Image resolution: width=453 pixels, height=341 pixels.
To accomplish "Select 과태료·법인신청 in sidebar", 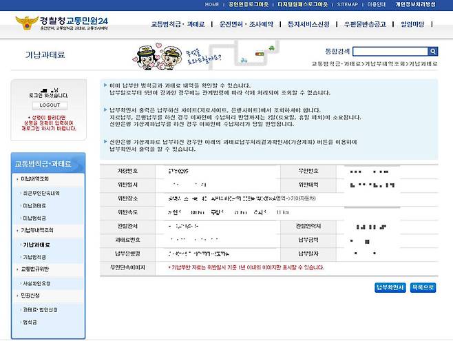I will tap(40, 310).
